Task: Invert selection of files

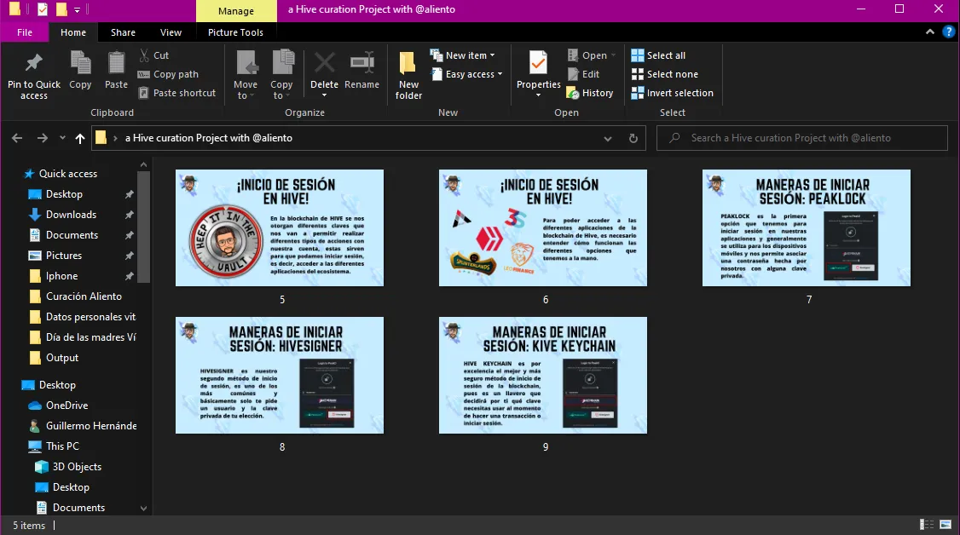Action: (672, 93)
